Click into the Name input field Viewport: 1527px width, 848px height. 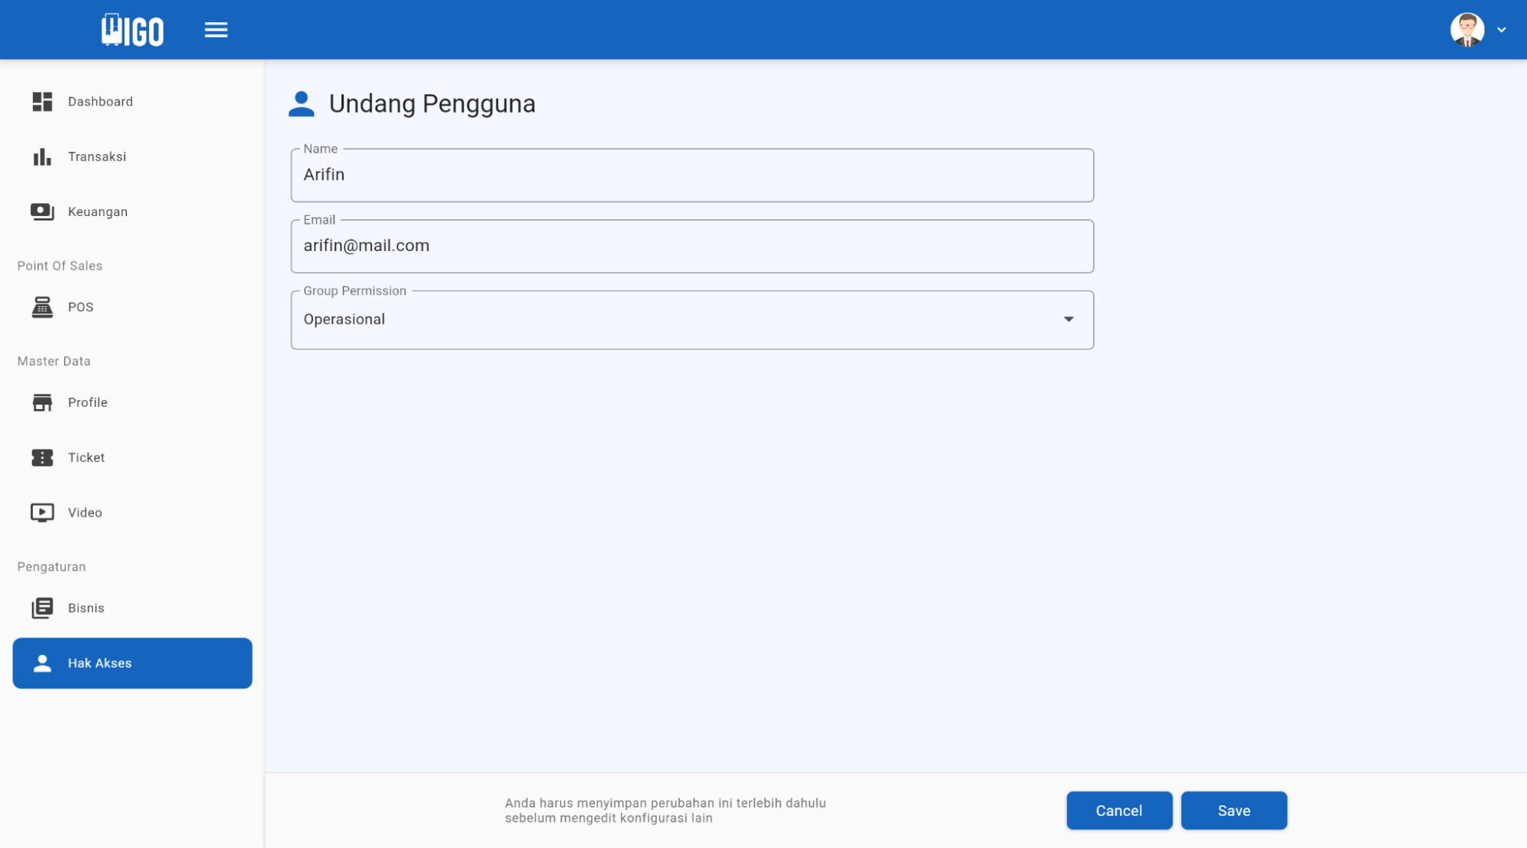(691, 175)
